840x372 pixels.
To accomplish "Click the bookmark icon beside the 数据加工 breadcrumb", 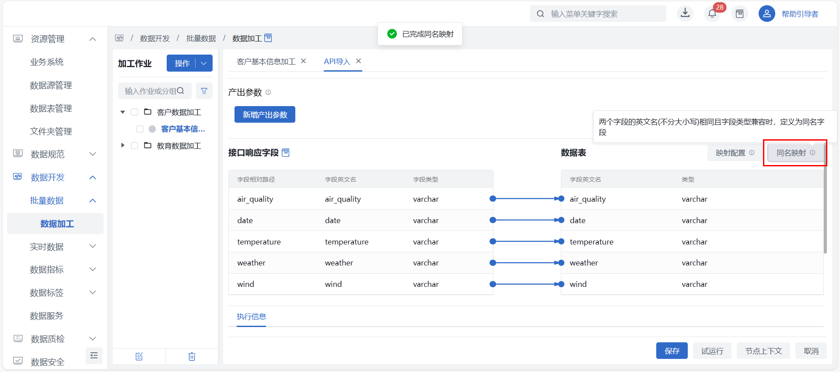I will pos(268,38).
